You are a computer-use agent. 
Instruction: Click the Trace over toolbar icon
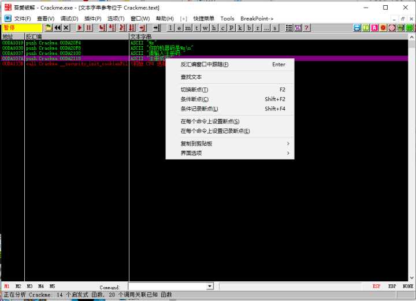tap(132, 28)
